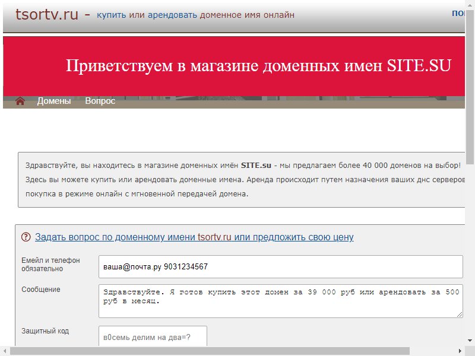475x356 pixels.
Task: Click the message textarea resize grip
Action: (459, 314)
